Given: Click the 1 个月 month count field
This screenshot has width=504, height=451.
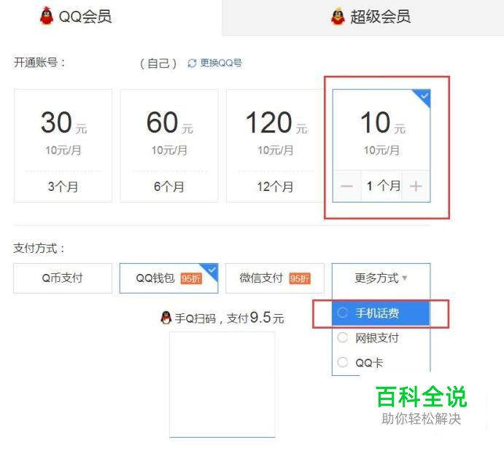Looking at the screenshot, I should pos(381,187).
